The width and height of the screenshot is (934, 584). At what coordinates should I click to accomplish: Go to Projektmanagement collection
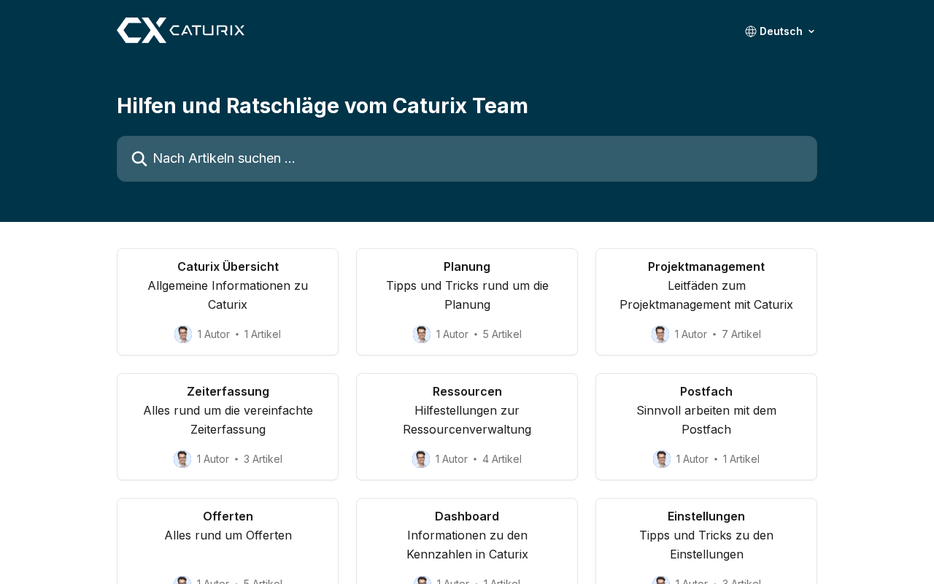tap(706, 267)
